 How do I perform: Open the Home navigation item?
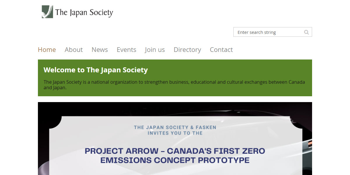[x=47, y=50]
